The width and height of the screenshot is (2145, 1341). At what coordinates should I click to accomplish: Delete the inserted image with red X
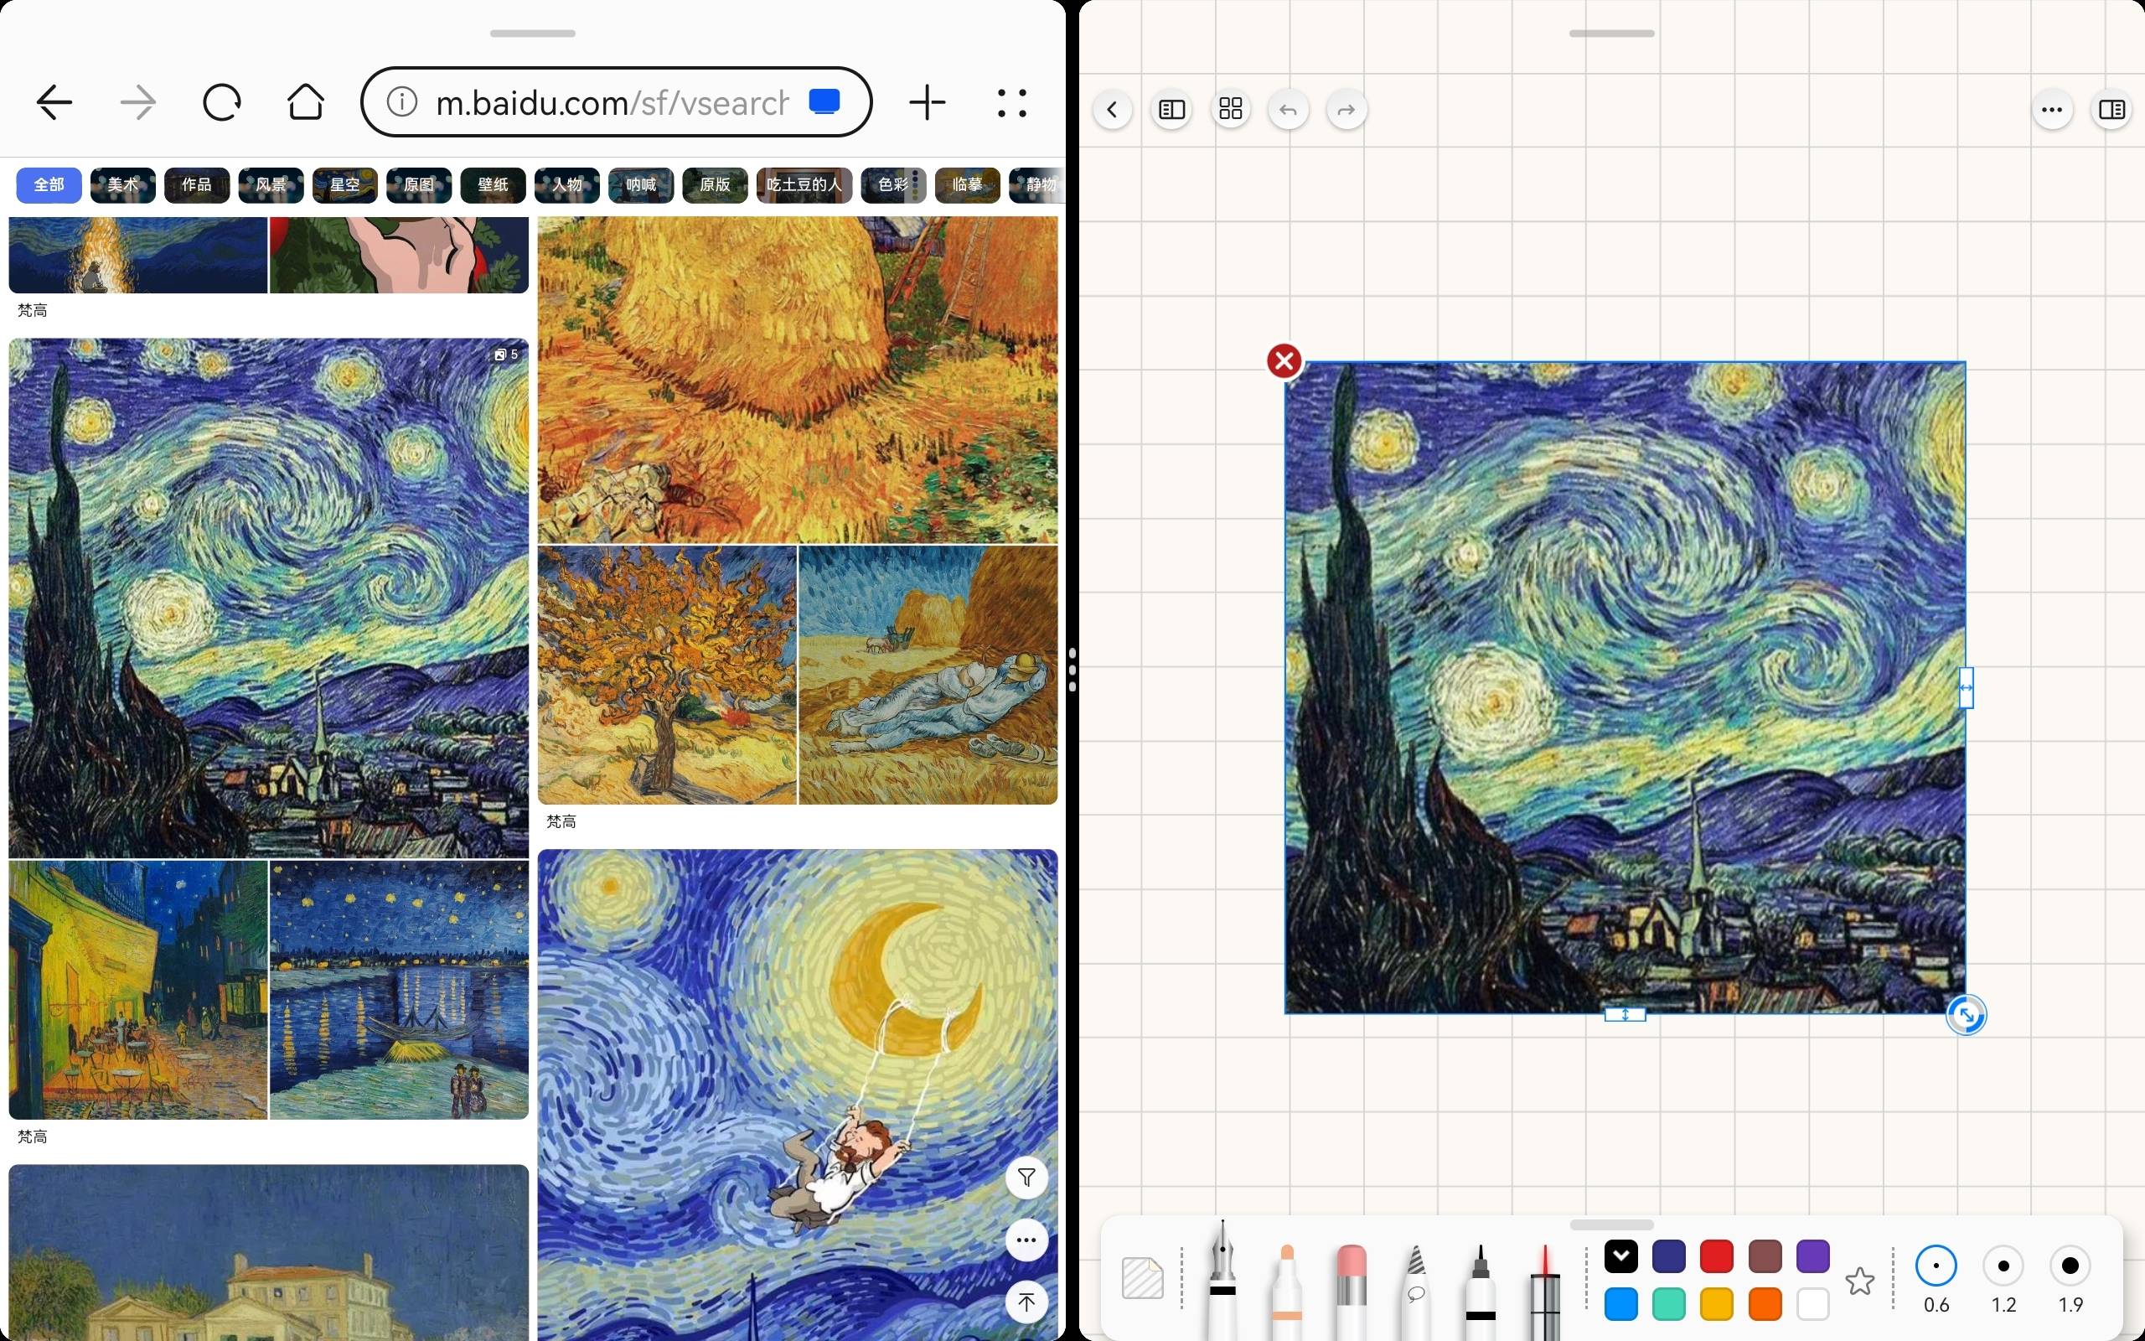point(1284,361)
